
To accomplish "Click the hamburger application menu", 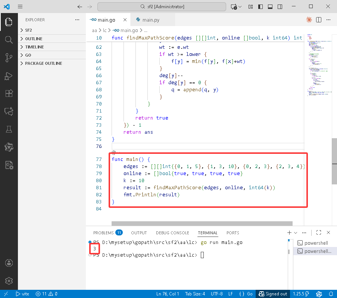I will click(x=20, y=7).
